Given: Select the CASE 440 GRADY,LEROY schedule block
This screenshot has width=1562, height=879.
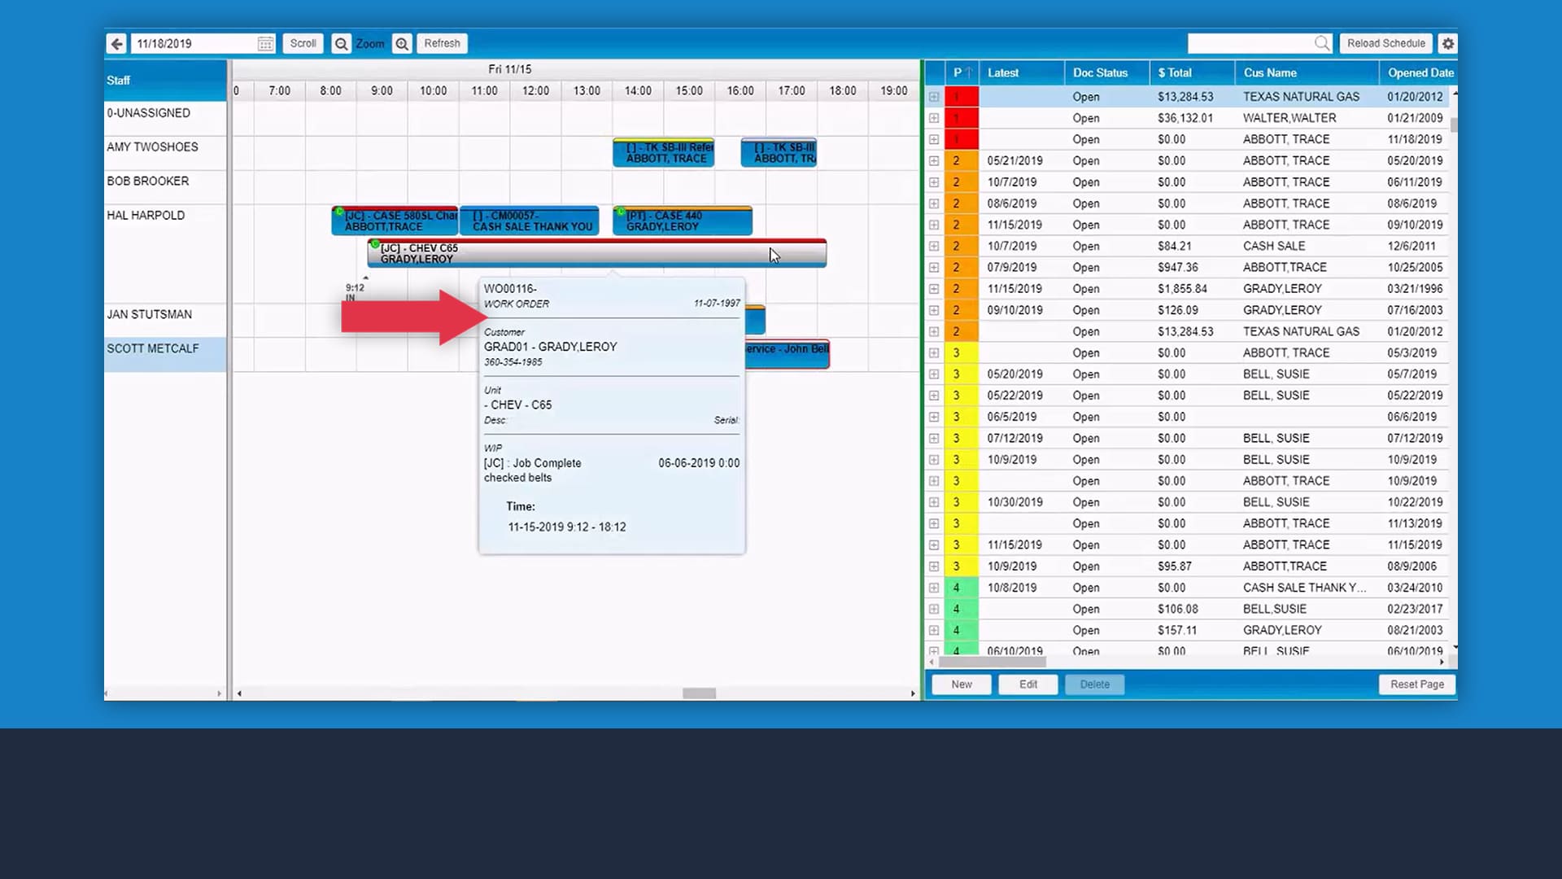Looking at the screenshot, I should click(682, 221).
